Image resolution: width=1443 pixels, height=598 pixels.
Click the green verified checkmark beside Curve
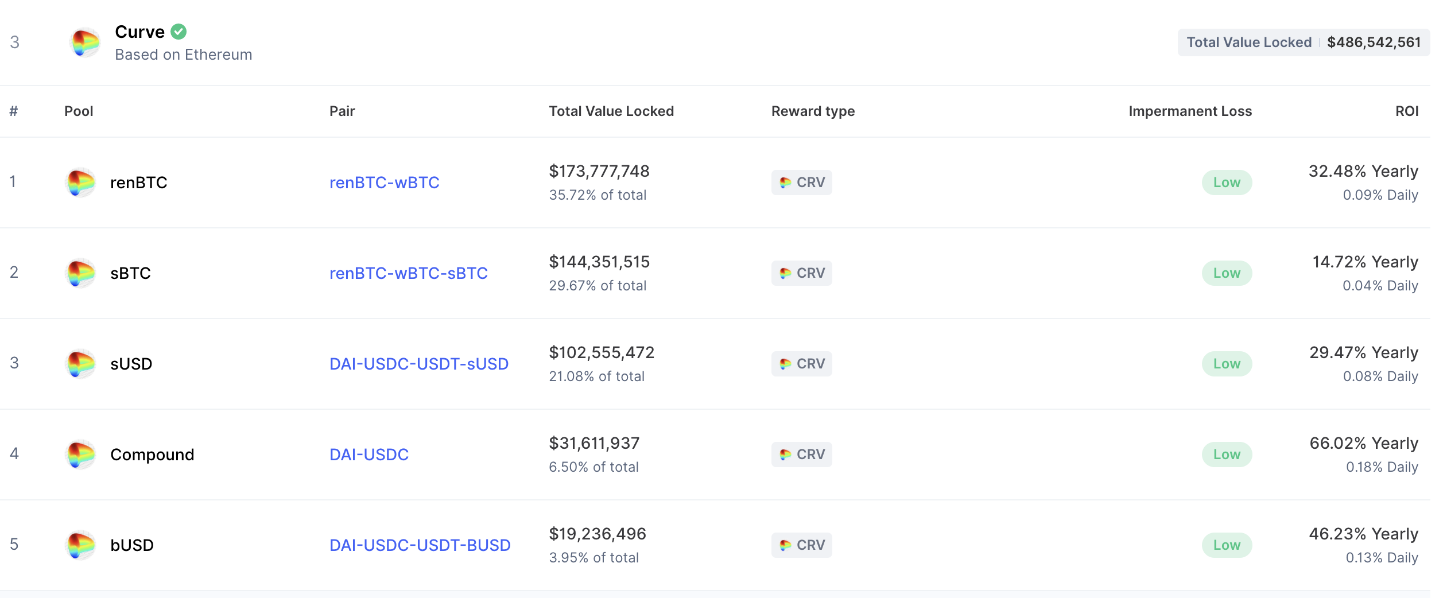pos(179,32)
